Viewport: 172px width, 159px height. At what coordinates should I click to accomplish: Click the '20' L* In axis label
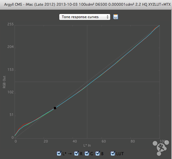coord(46,141)
